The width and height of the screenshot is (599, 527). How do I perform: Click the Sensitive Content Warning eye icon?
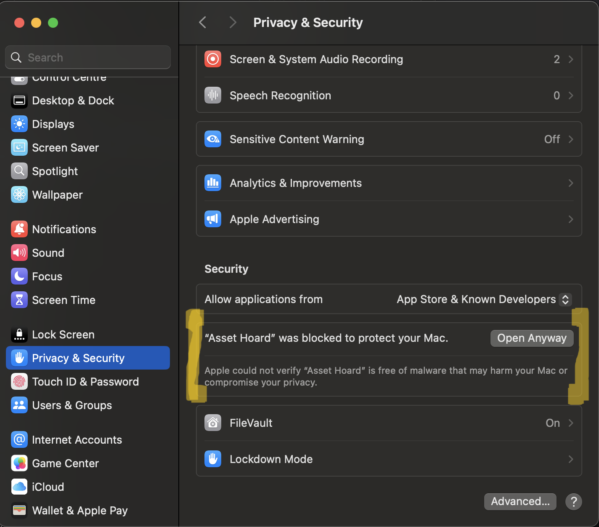(x=213, y=139)
